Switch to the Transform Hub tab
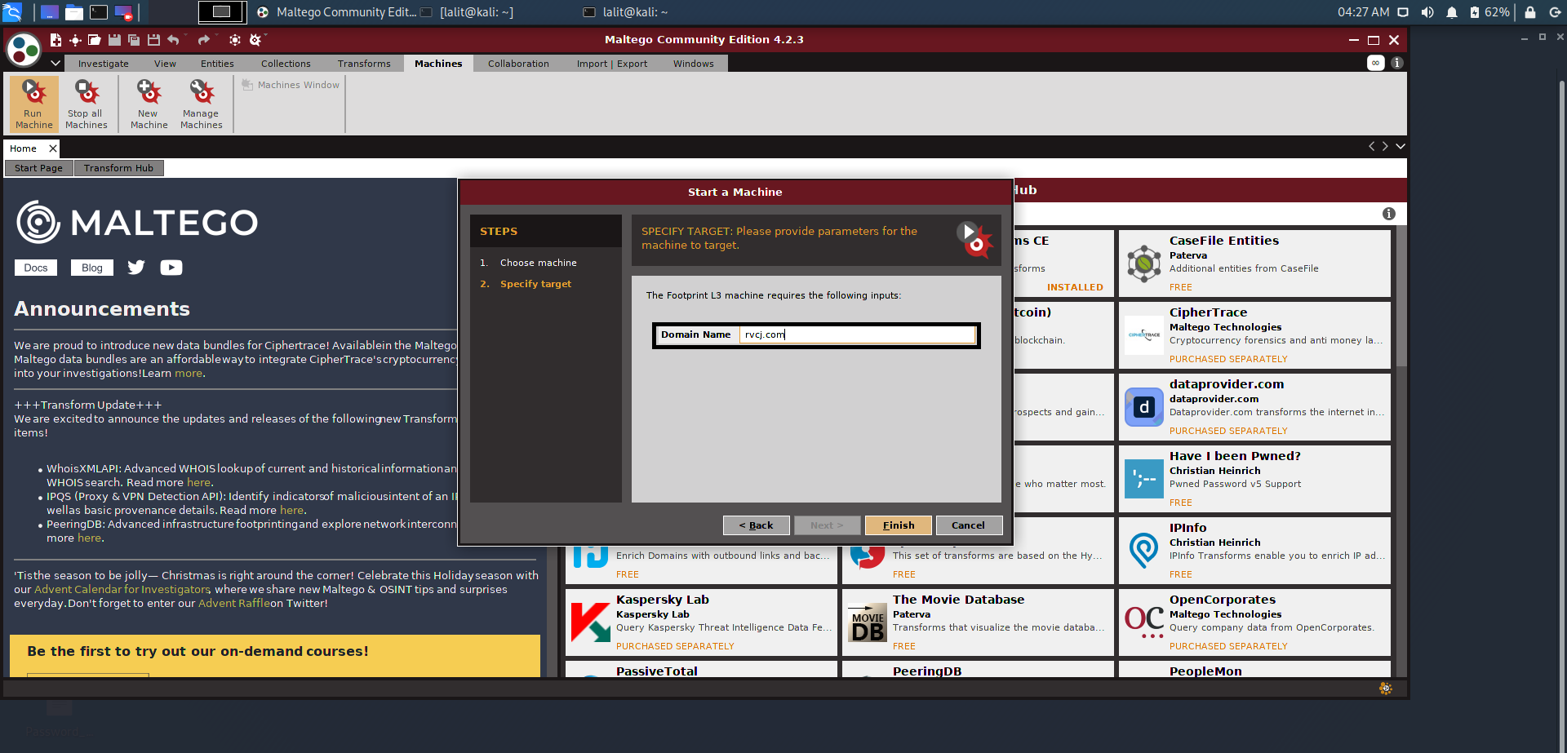The image size is (1567, 753). [118, 168]
